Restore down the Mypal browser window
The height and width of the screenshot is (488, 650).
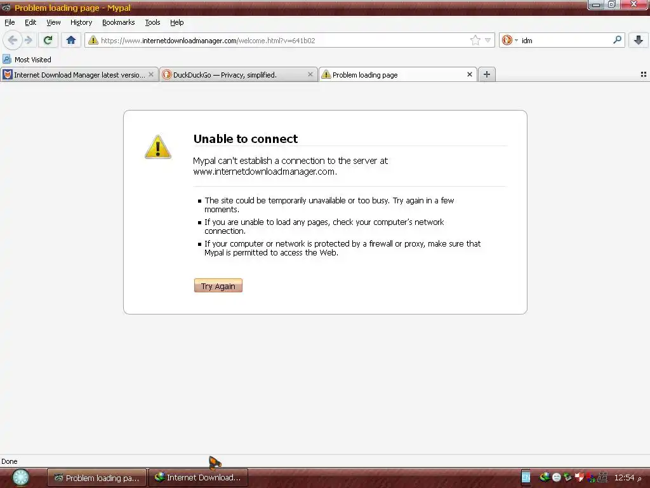[x=611, y=4]
